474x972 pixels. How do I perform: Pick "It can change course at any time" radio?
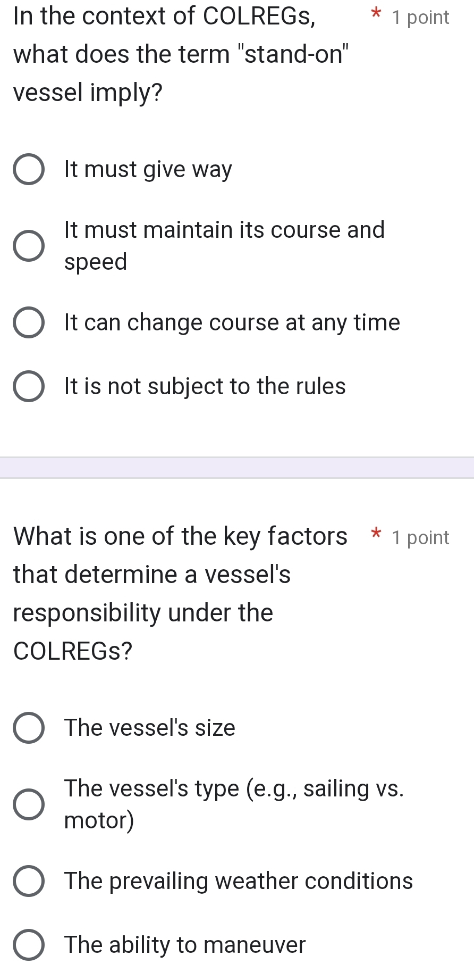(29, 322)
